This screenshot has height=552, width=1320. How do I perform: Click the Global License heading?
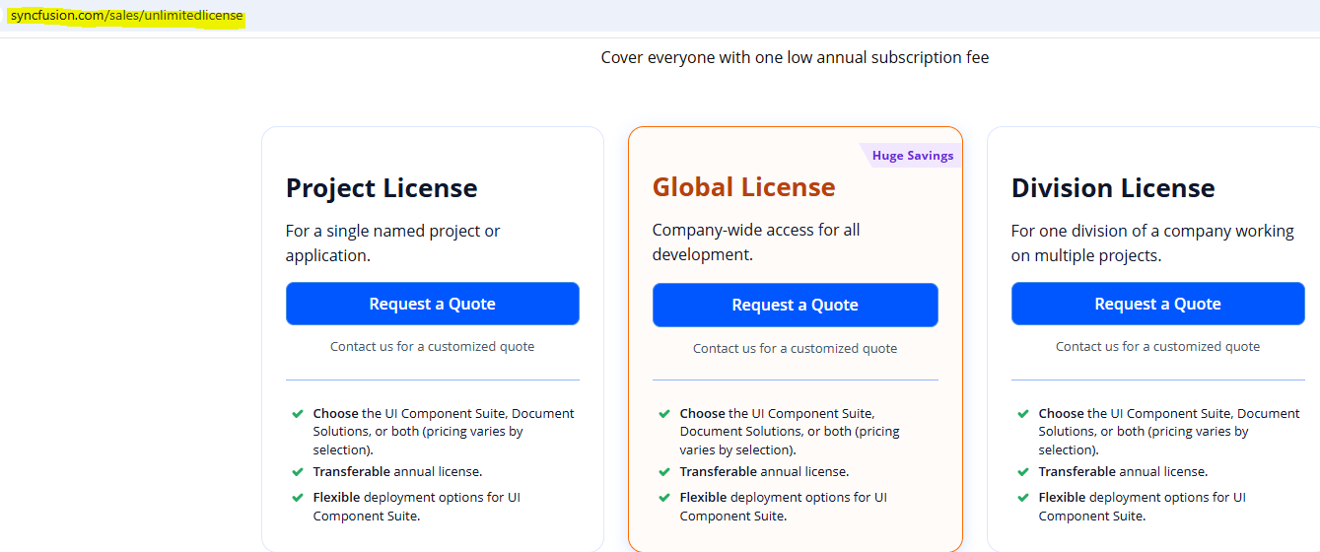click(x=743, y=187)
